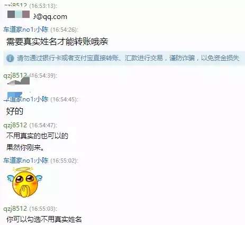
Task: Click the anti-fraud warning banner text
Action: 128,58
